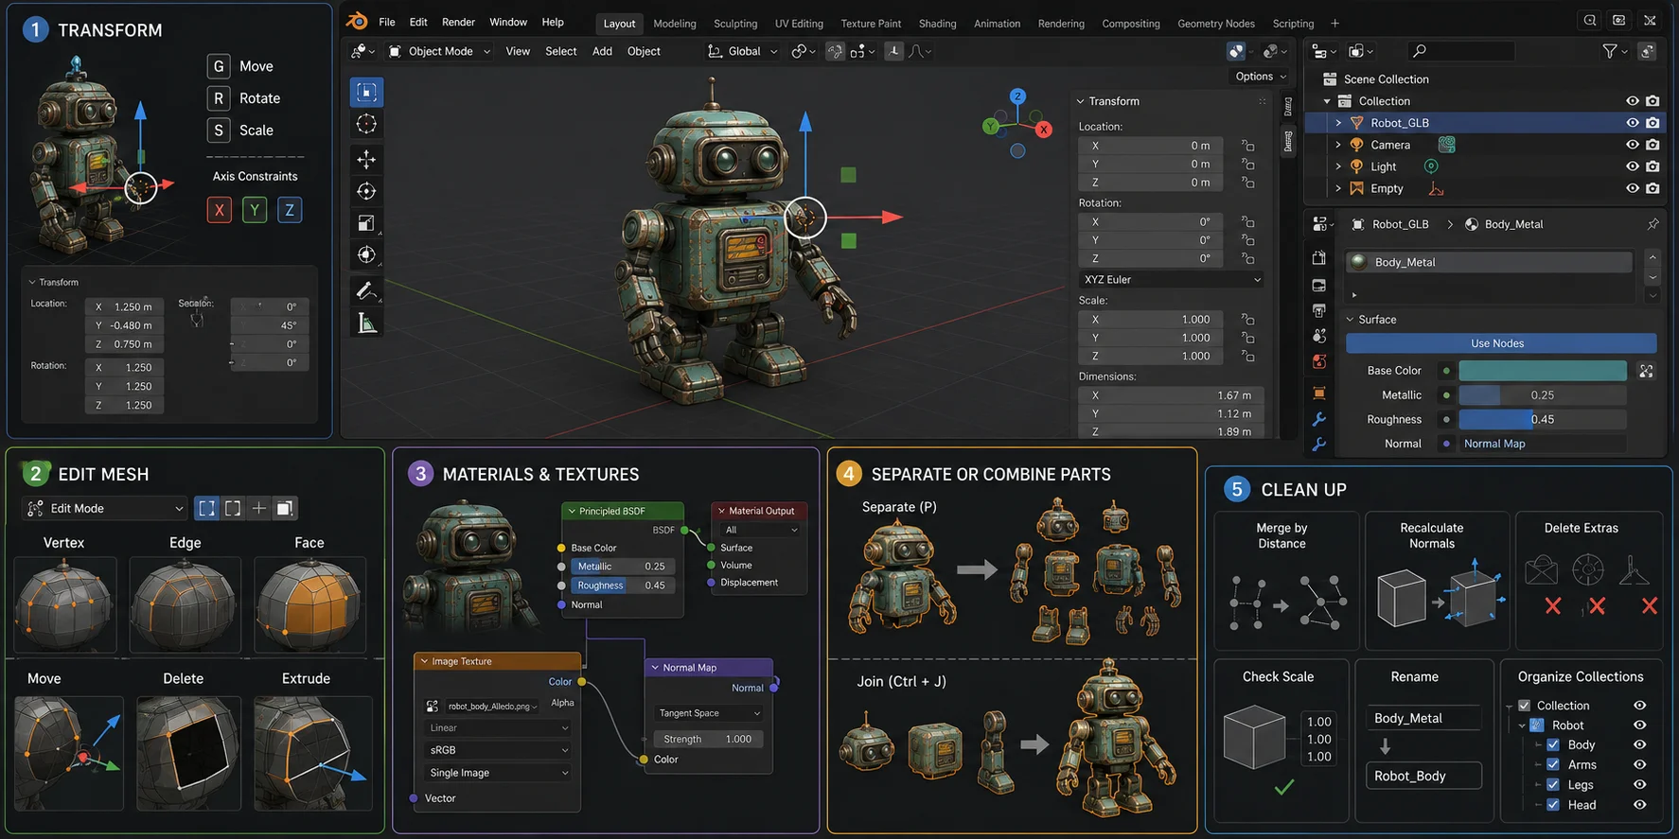Open the XYZ Euler rotation mode dropdown
1679x839 pixels.
click(x=1172, y=280)
